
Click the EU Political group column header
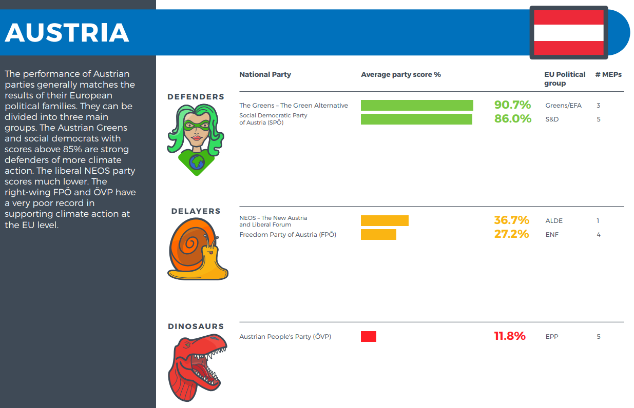coord(565,78)
